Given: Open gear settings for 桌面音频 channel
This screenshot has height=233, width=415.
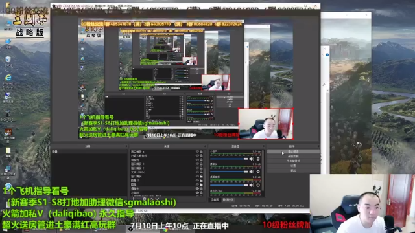Looking at the screenshot, I should point(258,185).
